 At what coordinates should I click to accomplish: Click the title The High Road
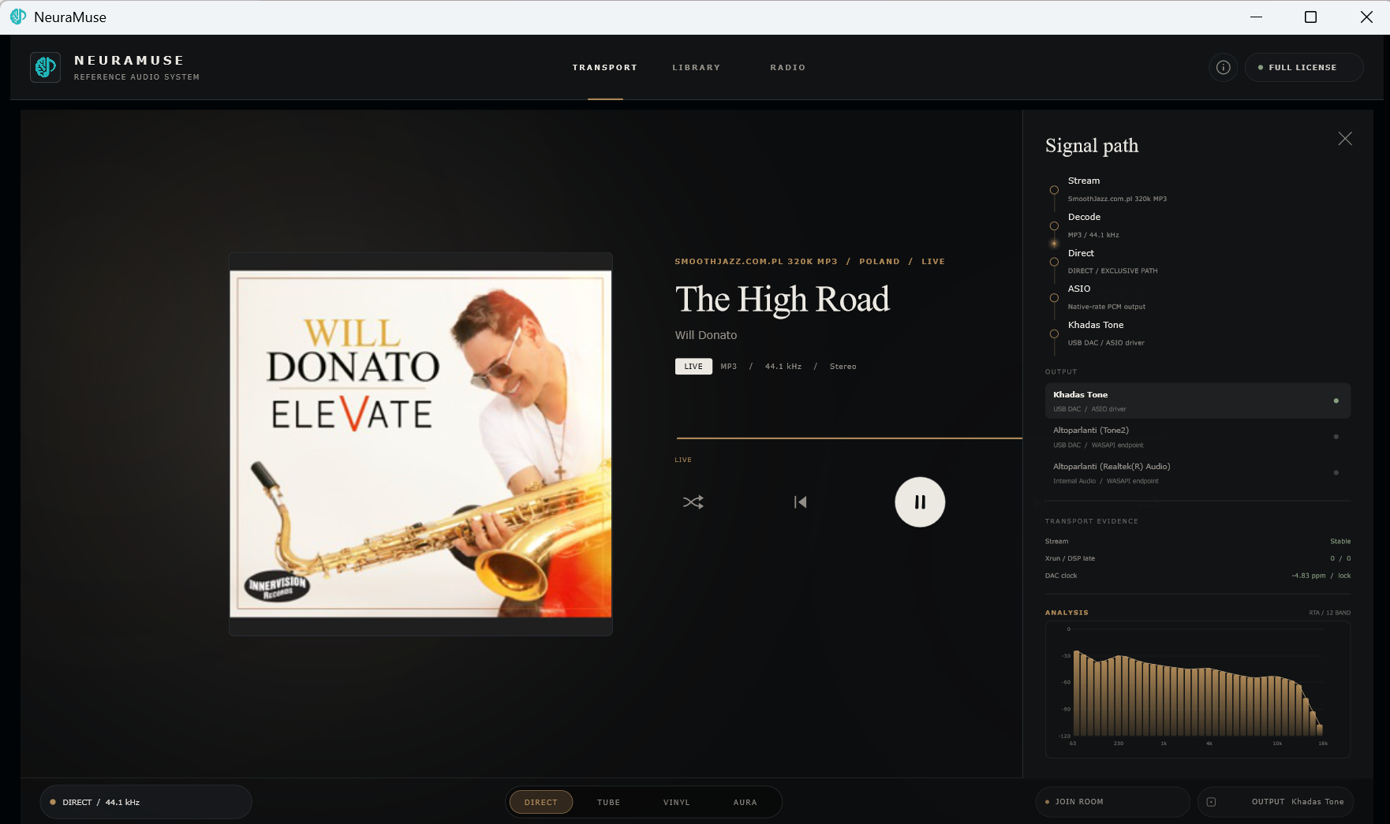[782, 300]
